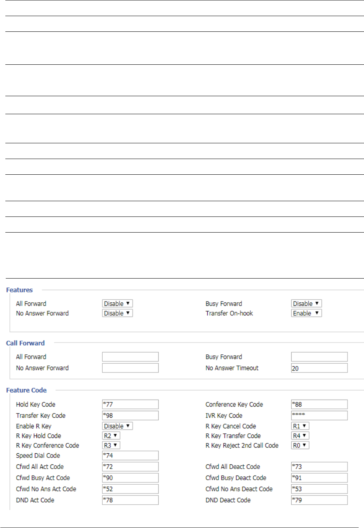Click the Call Forward Busy Forward field

pyautogui.click(x=319, y=357)
